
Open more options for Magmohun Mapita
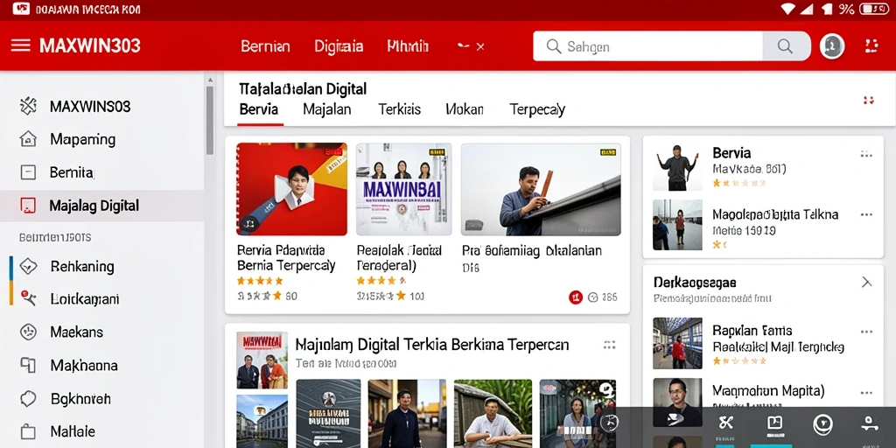(x=866, y=393)
